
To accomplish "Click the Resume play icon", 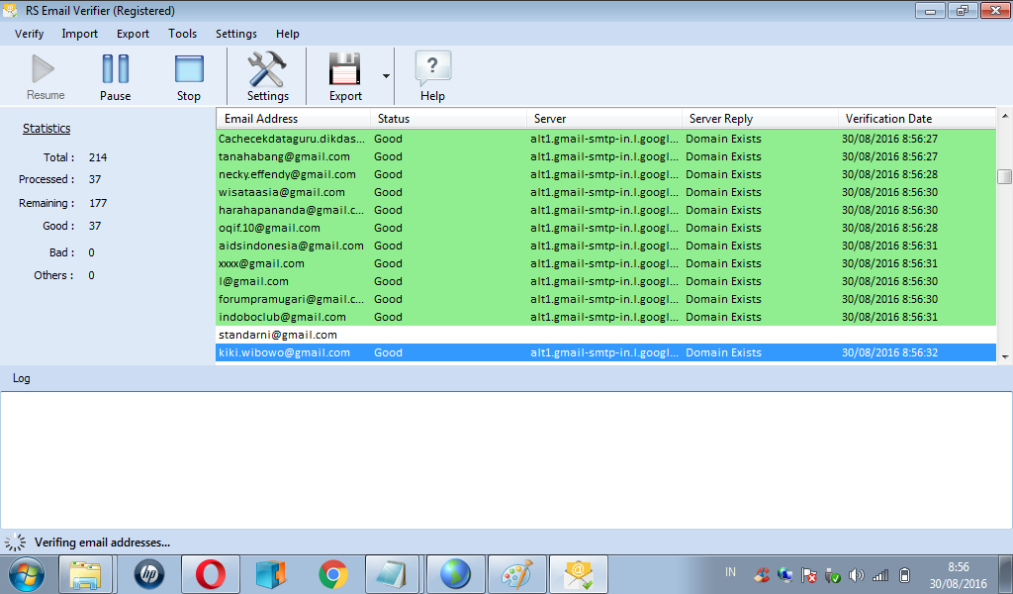I will click(x=44, y=68).
